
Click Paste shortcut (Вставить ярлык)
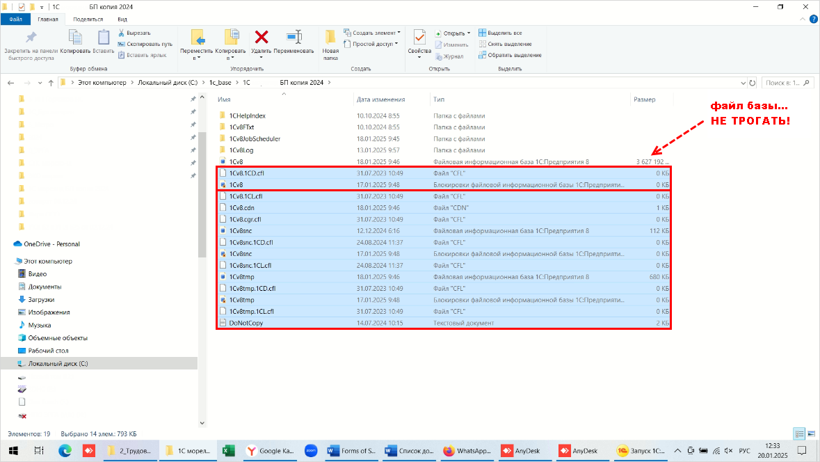click(143, 55)
